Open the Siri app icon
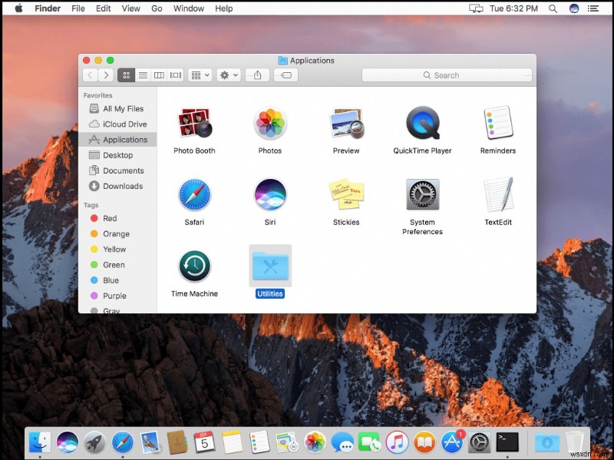The width and height of the screenshot is (614, 460). coord(270,194)
